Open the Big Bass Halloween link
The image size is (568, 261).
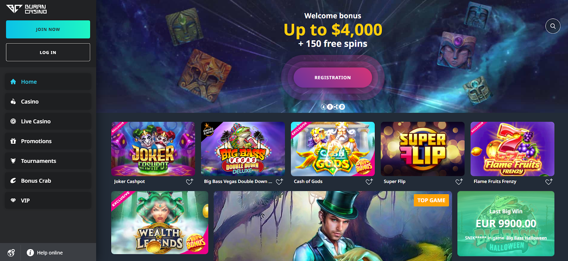click(526, 238)
